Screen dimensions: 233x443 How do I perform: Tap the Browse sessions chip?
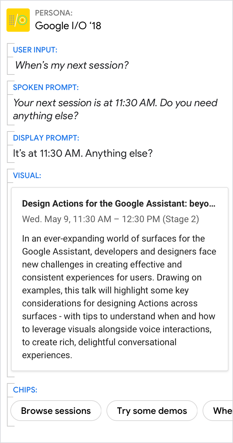[x=56, y=411]
